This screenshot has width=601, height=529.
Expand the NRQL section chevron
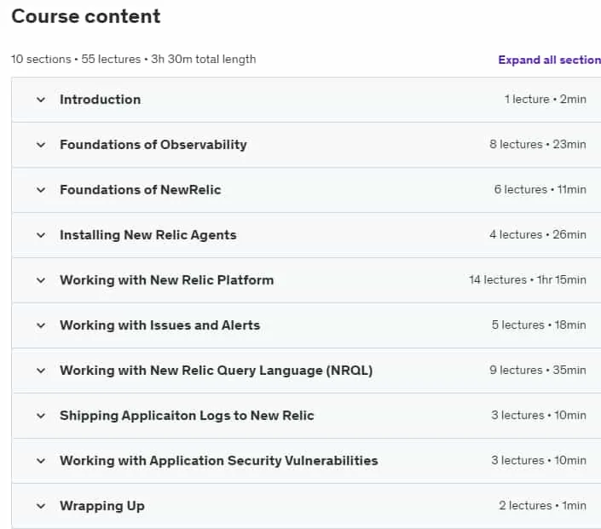[x=41, y=371]
